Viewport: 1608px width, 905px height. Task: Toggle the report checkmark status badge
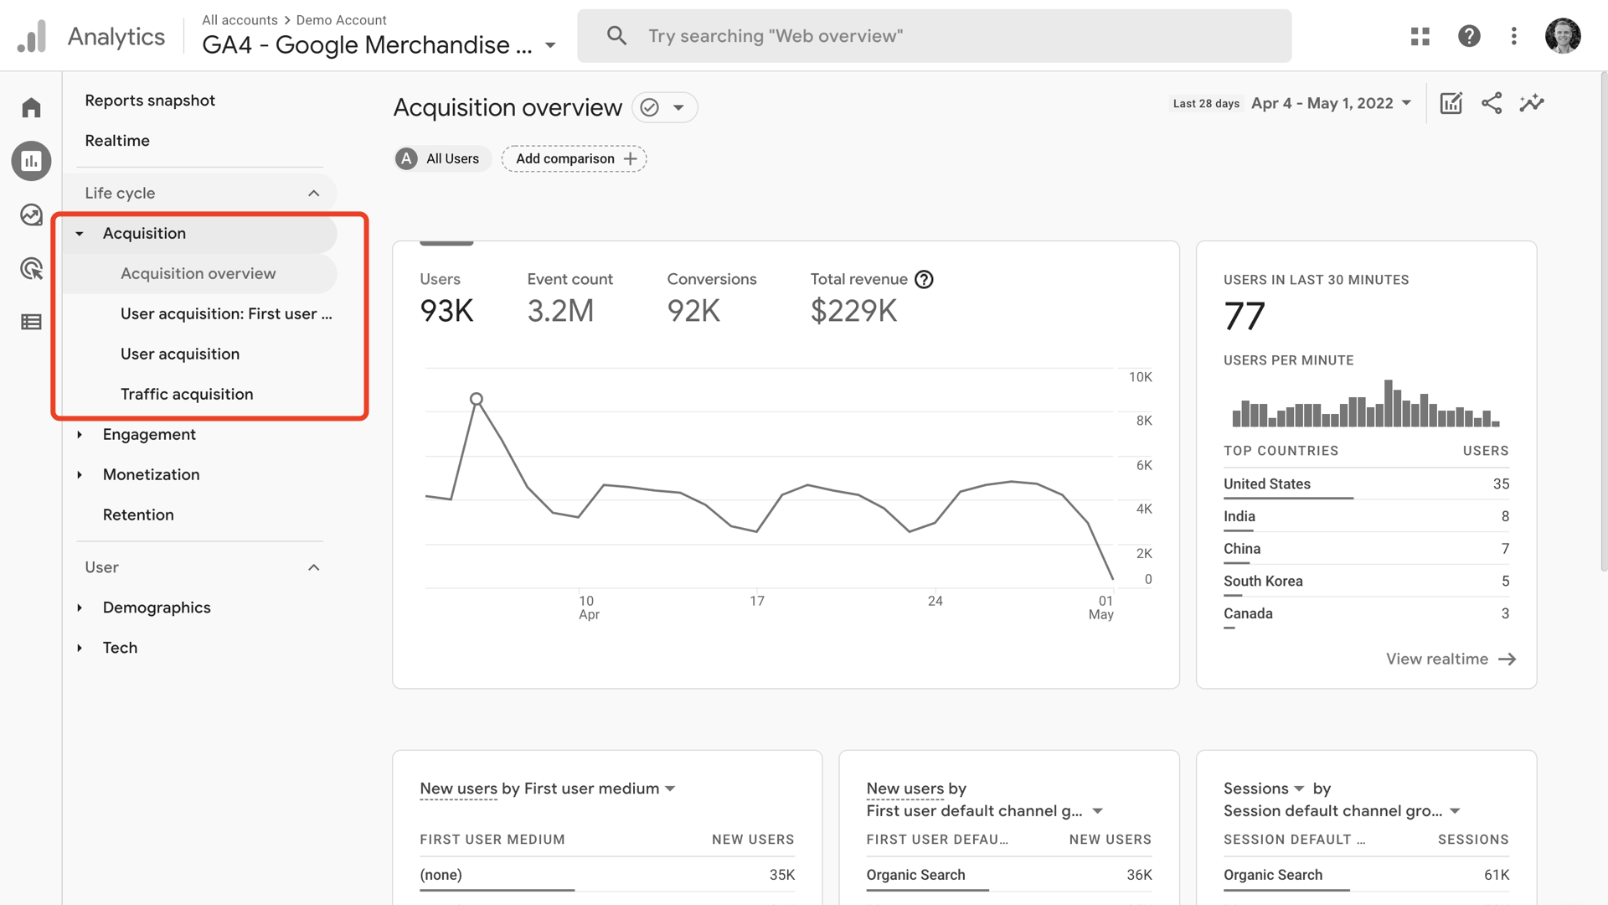tap(651, 107)
